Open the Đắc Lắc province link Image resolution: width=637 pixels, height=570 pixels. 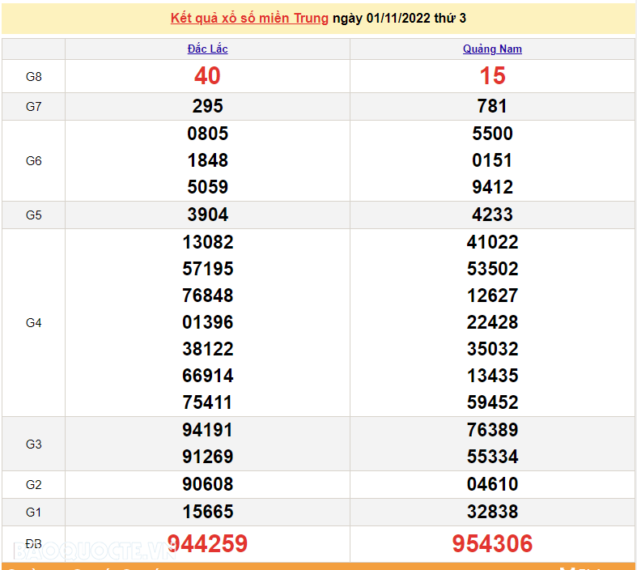coord(207,49)
